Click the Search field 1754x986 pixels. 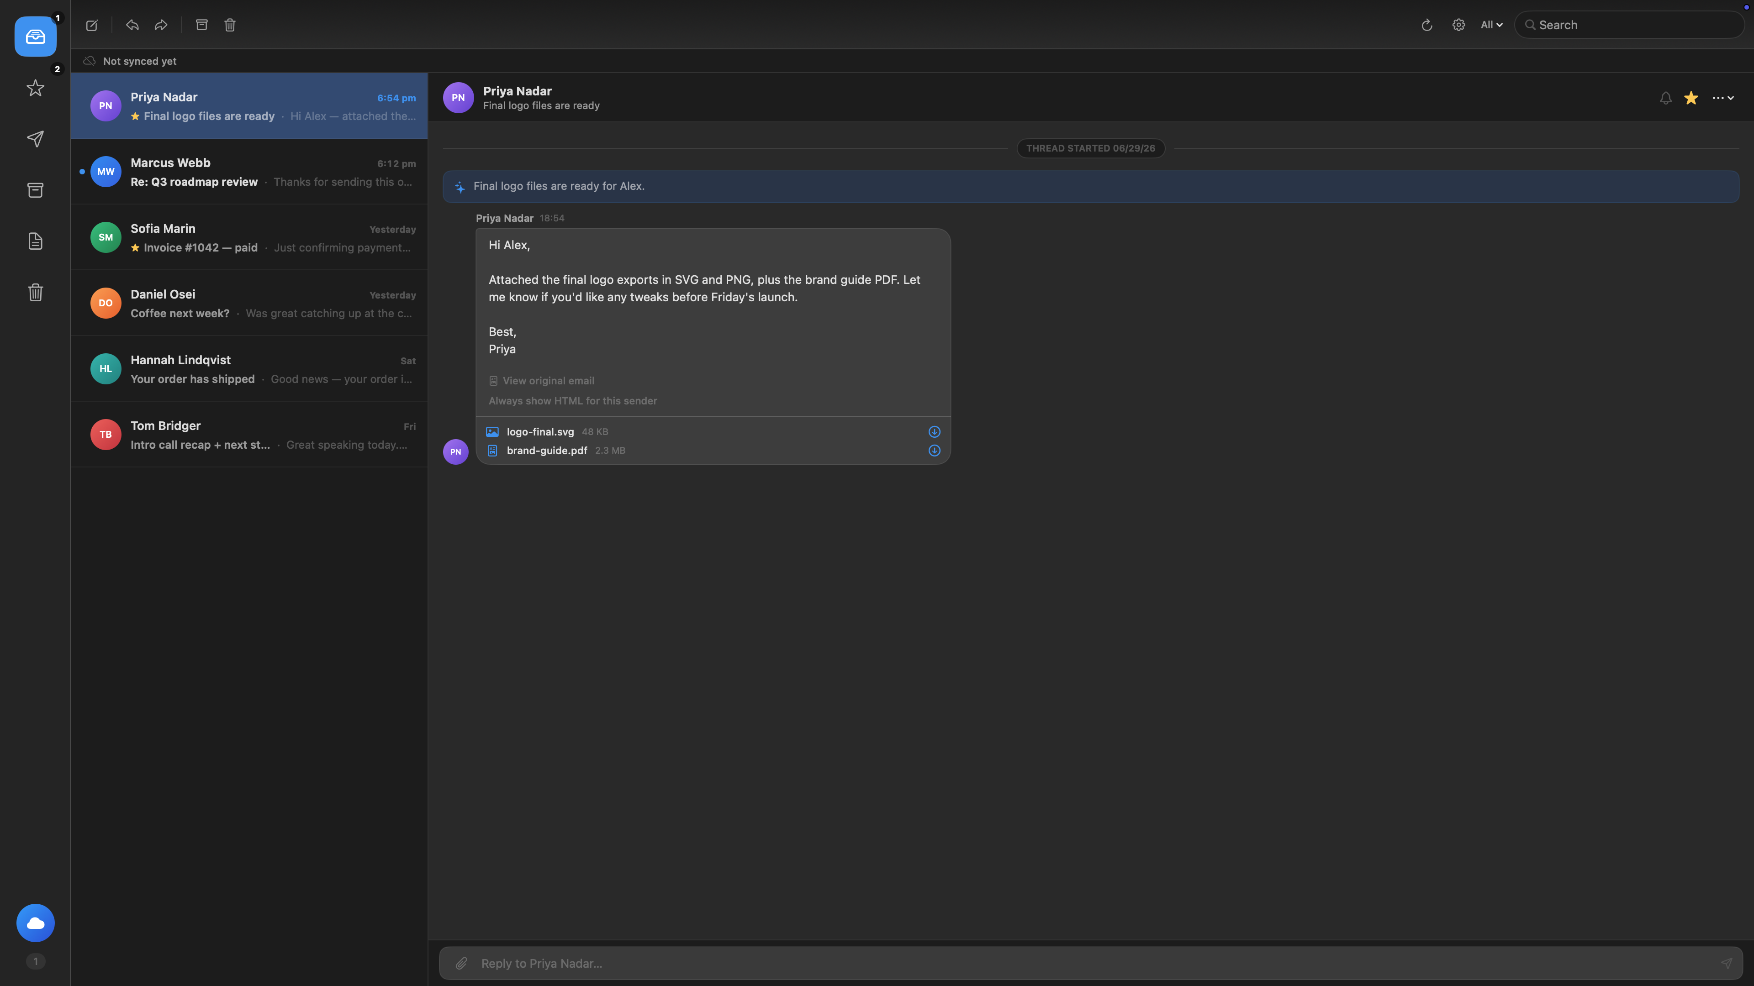pos(1629,25)
